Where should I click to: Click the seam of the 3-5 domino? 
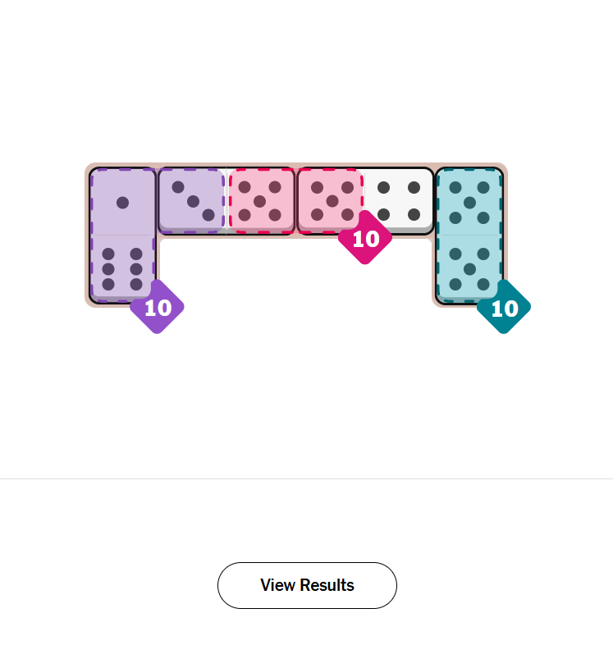click(226, 201)
